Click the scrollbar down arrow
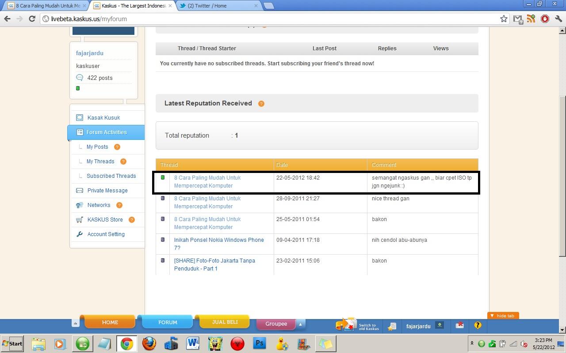 click(562, 330)
